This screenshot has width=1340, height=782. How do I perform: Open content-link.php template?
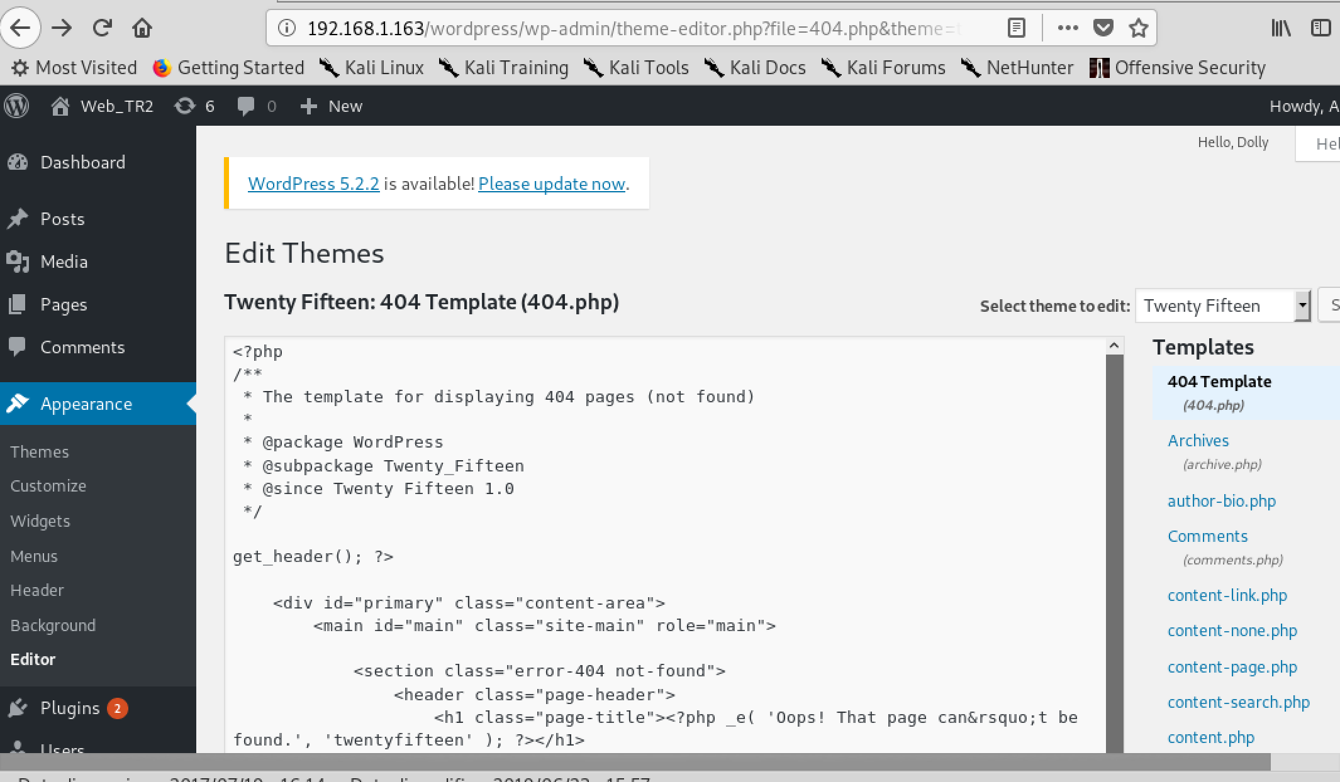point(1227,595)
